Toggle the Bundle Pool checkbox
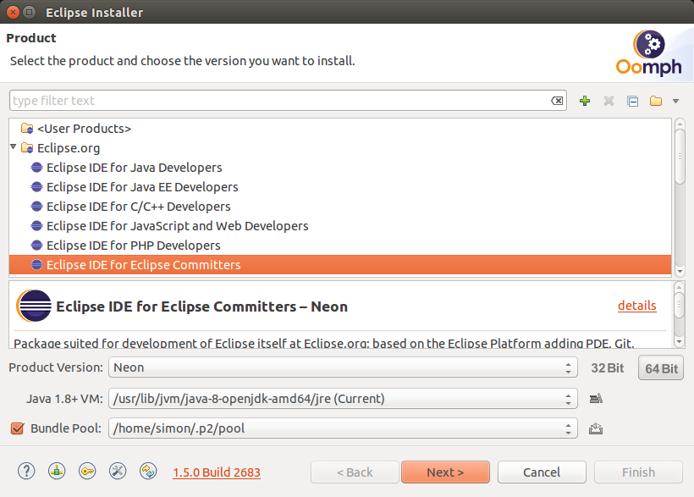694x497 pixels. tap(17, 428)
